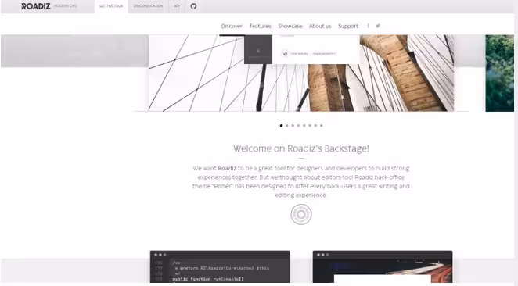This screenshot has height=286, width=518.
Task: Click the Modern CMS tagline
Action: click(65, 6)
